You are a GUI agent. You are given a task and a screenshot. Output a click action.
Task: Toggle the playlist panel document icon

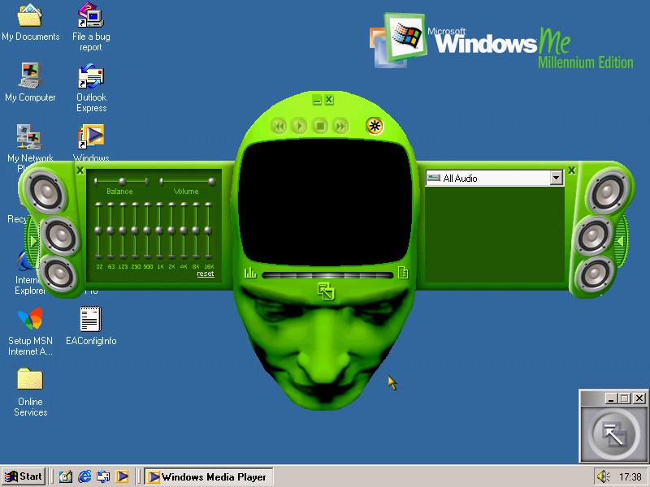403,274
